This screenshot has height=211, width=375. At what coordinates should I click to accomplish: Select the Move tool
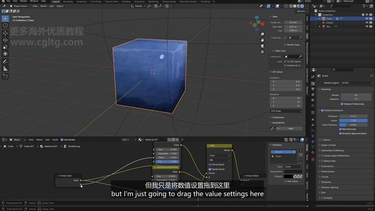point(5,33)
